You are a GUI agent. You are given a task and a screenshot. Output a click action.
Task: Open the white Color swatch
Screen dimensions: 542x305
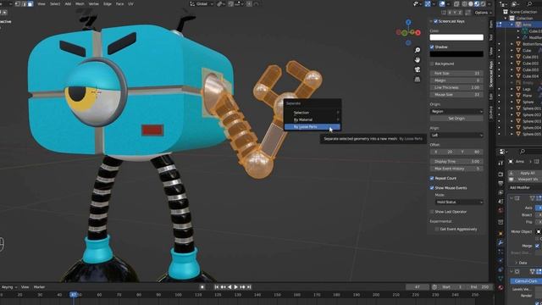456,37
